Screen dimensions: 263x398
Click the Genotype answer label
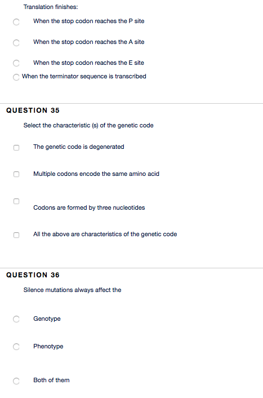pos(47,319)
